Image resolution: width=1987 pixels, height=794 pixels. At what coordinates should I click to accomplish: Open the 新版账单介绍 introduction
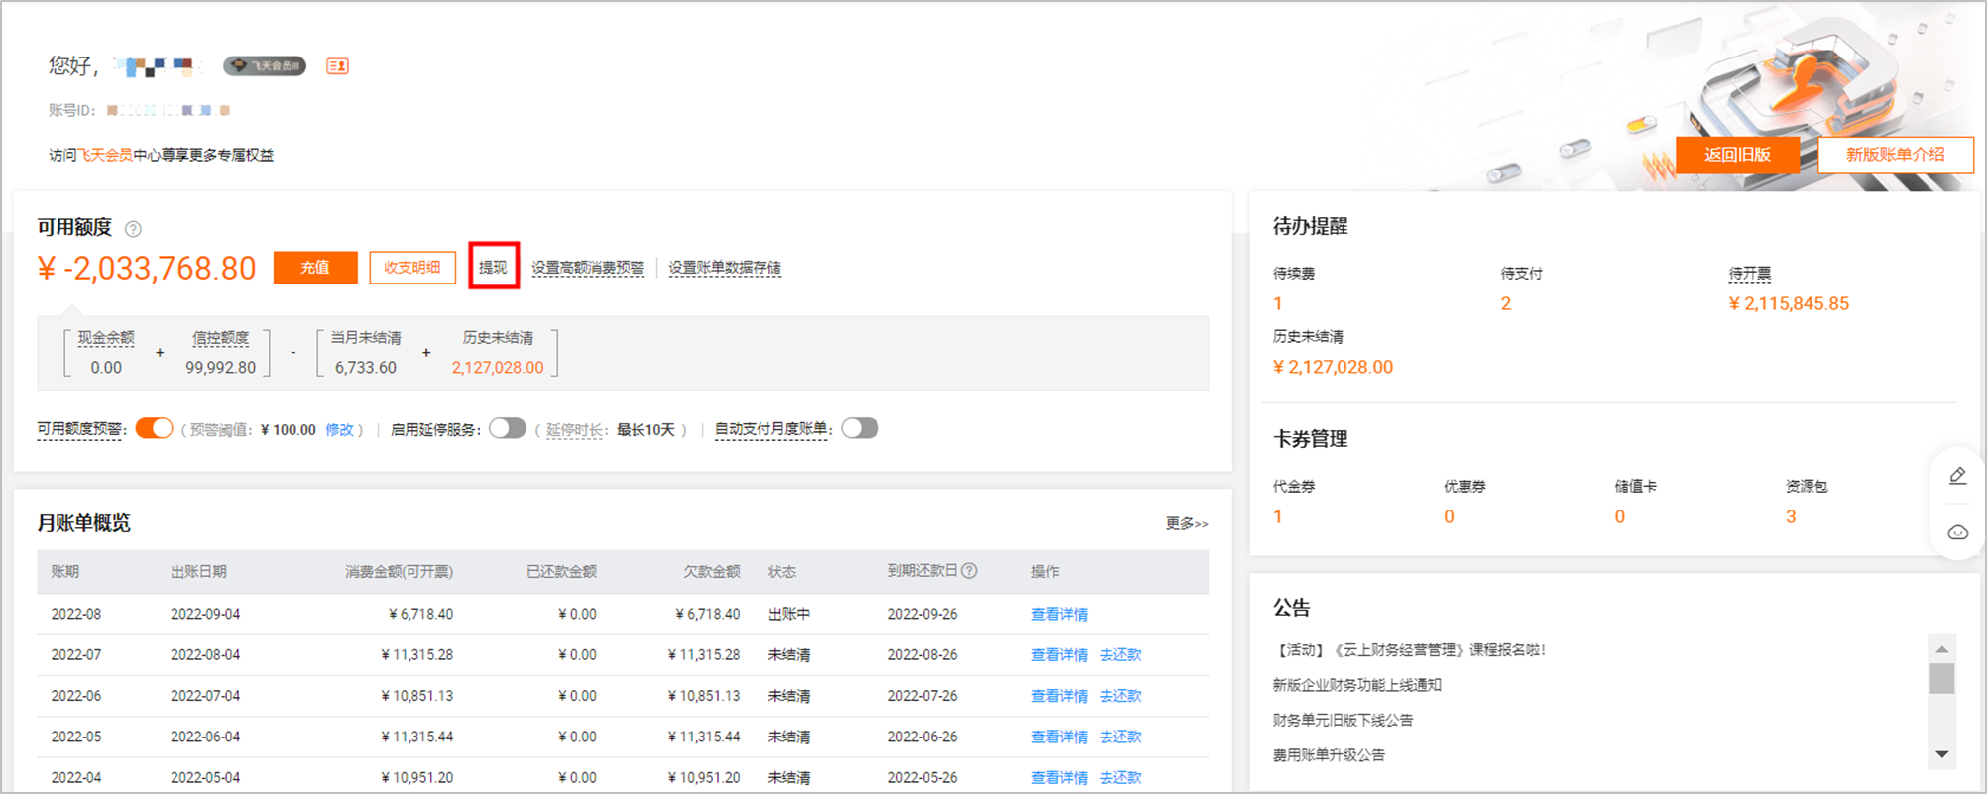pyautogui.click(x=1896, y=155)
